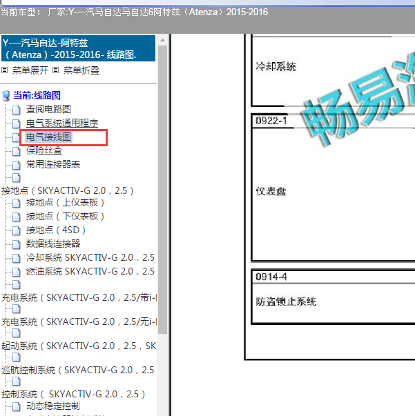Click page icon beside 冷却系统 SKYACTIV-G

click(x=16, y=258)
